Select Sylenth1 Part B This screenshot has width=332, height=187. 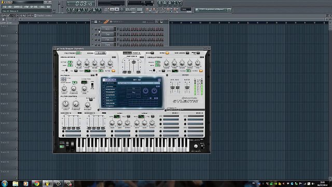[x=136, y=53]
